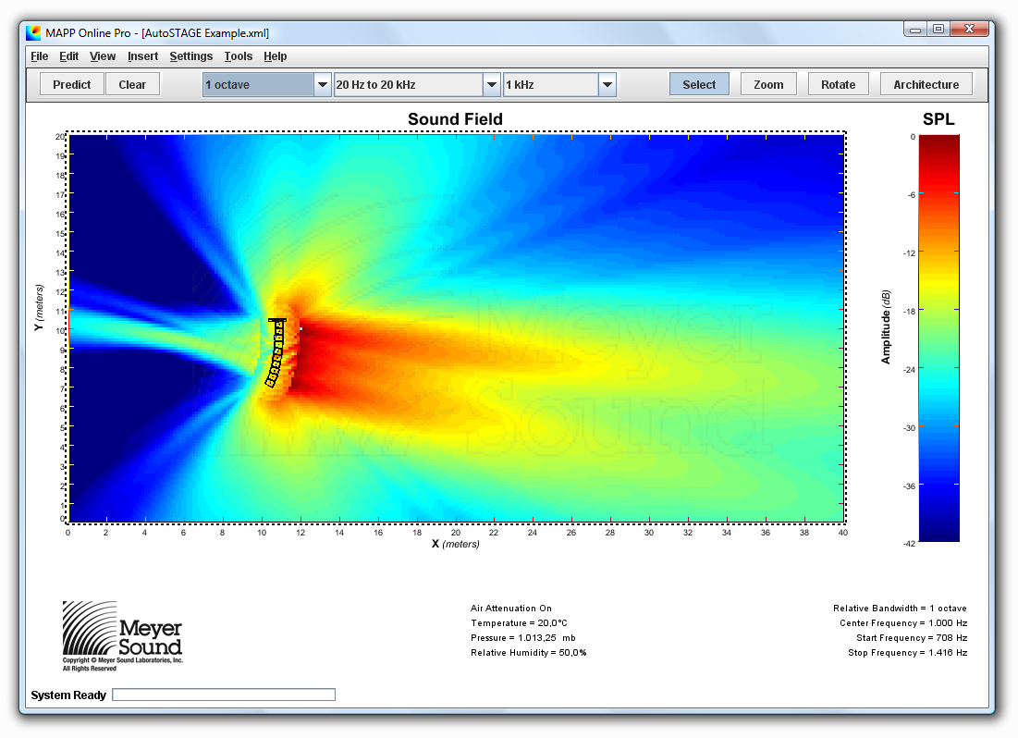This screenshot has width=1018, height=738.
Task: Open the View menu
Action: point(103,56)
